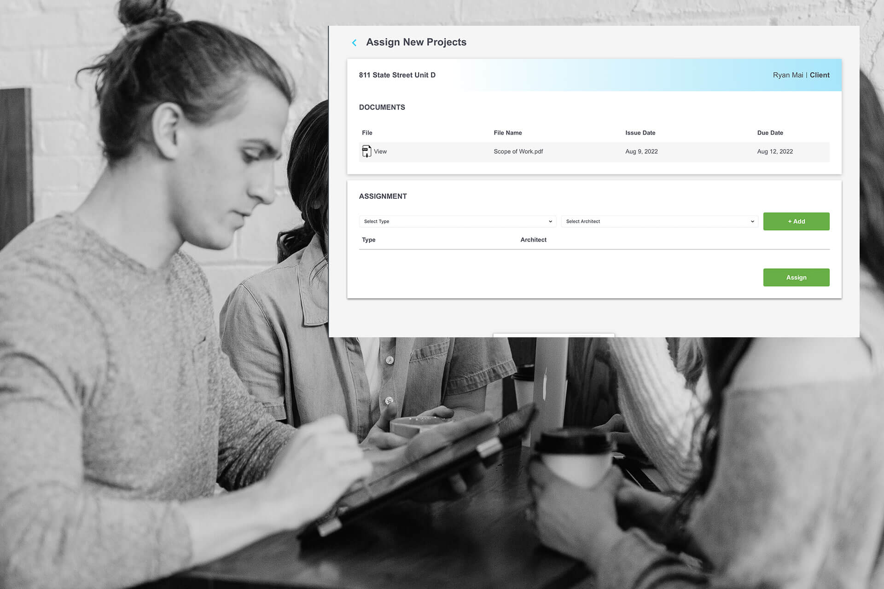The image size is (884, 589).
Task: Open the View link for the document
Action: pyautogui.click(x=380, y=151)
